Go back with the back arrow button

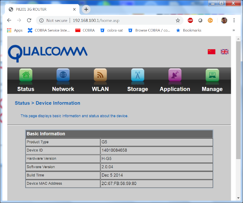point(9,20)
